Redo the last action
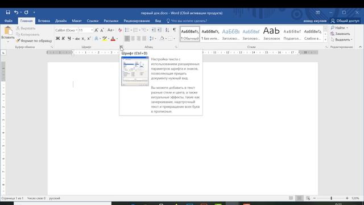 [x=26, y=13]
